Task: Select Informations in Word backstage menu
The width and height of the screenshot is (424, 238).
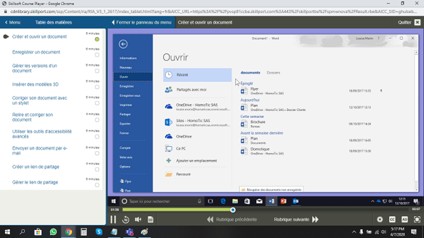Action: point(128,58)
